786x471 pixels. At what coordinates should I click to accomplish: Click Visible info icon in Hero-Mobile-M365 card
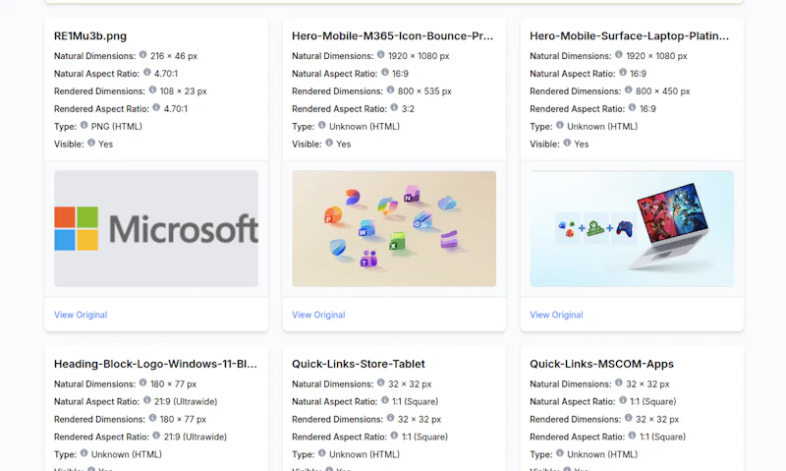[329, 143]
